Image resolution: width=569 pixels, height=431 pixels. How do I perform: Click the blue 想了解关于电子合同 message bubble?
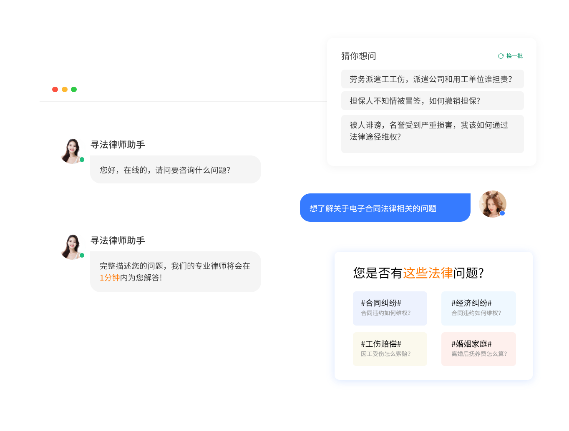click(x=385, y=208)
